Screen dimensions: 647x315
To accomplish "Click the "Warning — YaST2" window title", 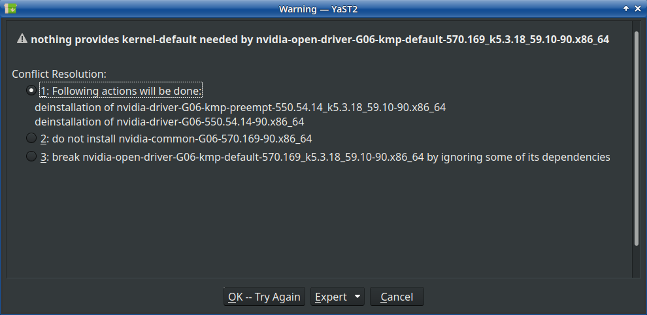I will click(323, 8).
